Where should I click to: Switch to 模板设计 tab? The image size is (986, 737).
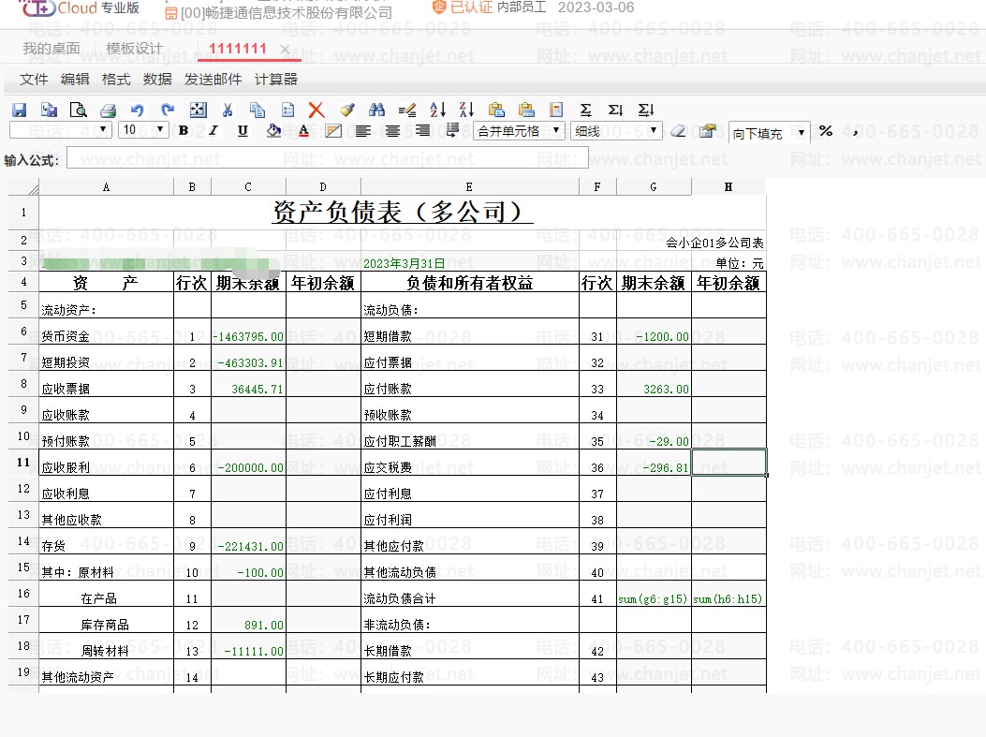pos(135,49)
